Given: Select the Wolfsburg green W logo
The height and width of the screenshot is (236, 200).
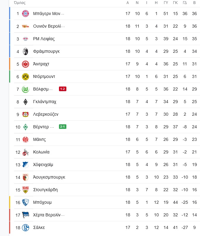Looking at the screenshot, I should (25, 89).
